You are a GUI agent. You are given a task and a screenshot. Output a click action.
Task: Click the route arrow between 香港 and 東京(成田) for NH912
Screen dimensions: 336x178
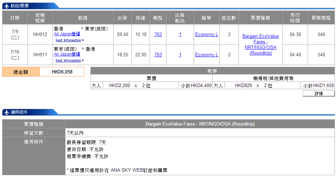[82, 28]
